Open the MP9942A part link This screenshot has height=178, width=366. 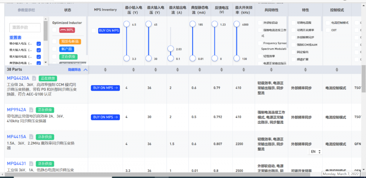click(17, 110)
